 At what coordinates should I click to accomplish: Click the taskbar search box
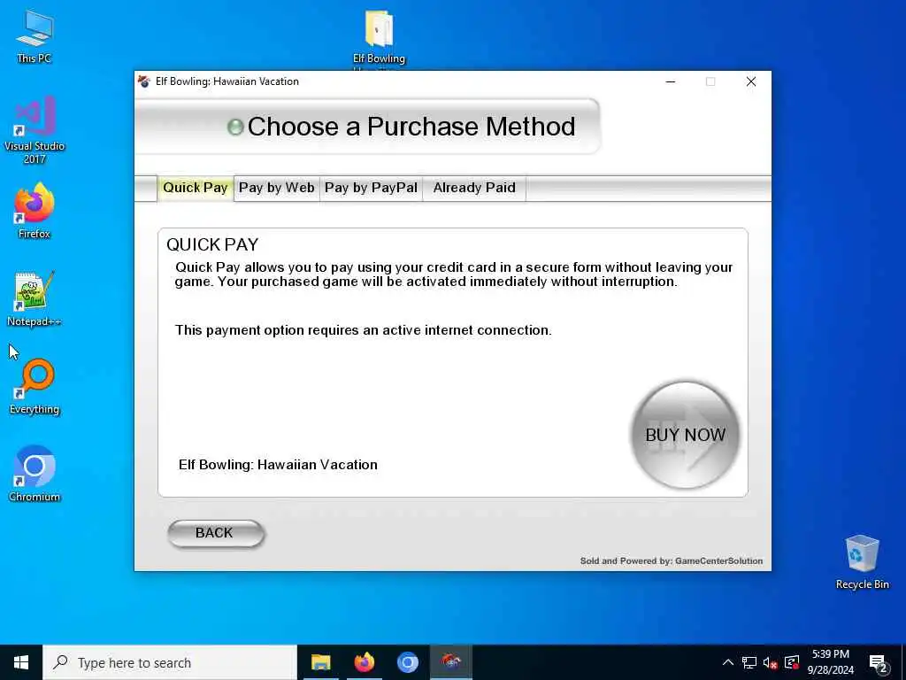click(169, 662)
